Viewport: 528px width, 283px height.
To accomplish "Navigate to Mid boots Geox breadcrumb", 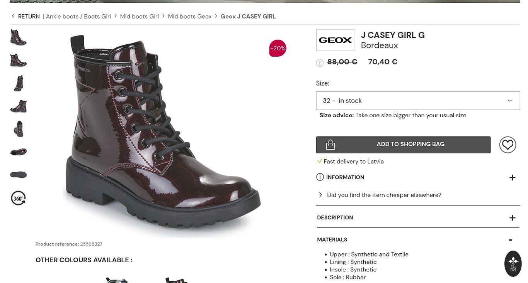I will pos(189,17).
